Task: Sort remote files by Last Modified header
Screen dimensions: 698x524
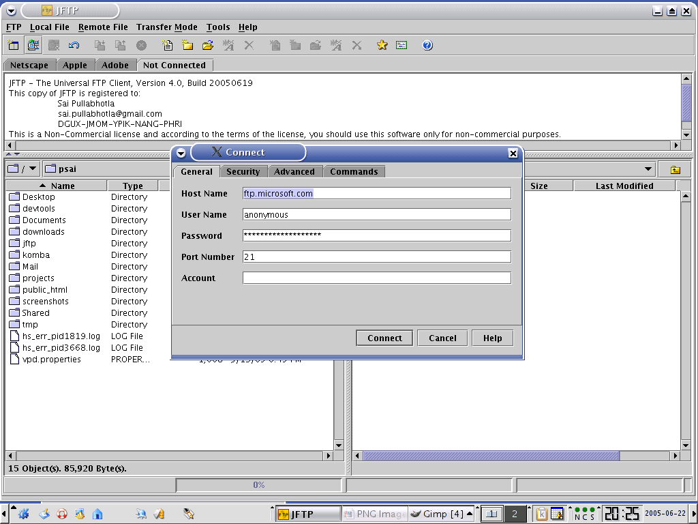Action: click(624, 186)
